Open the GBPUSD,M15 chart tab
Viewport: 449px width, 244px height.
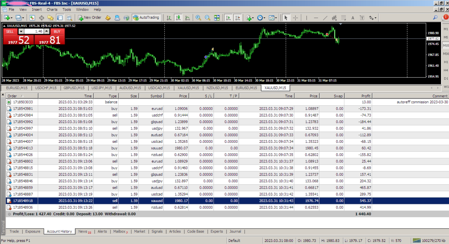pyautogui.click(x=74, y=88)
